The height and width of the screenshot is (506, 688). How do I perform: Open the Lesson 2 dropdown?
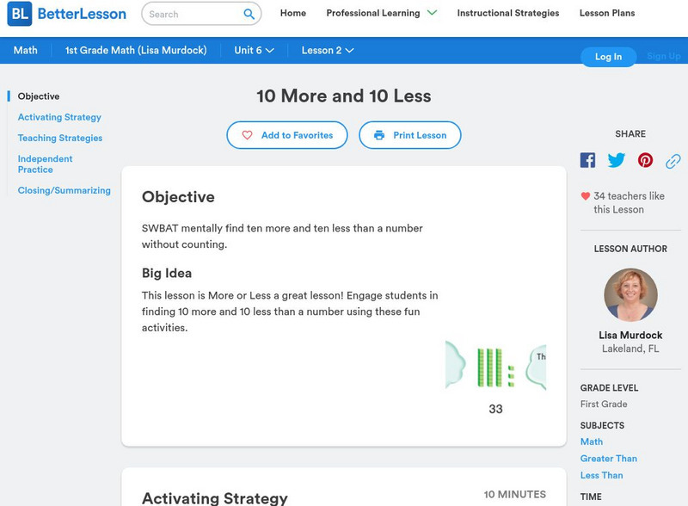coord(328,50)
